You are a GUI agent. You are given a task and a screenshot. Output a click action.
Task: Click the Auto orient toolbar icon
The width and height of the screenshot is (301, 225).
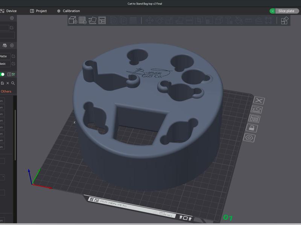(92, 21)
